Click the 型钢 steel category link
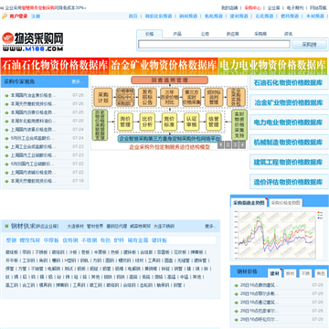 pyautogui.click(x=11, y=240)
